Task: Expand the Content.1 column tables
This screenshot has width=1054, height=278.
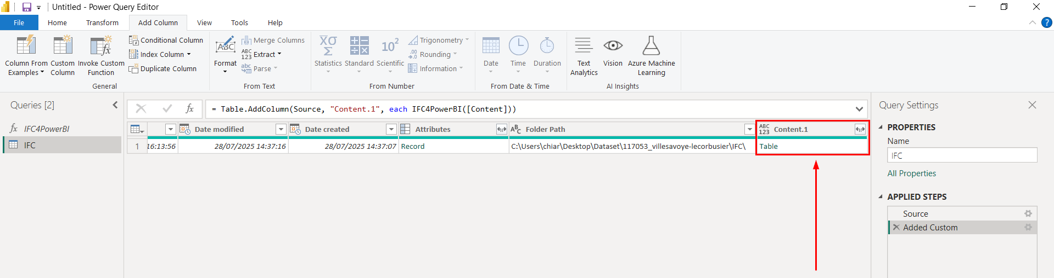Action: point(860,129)
